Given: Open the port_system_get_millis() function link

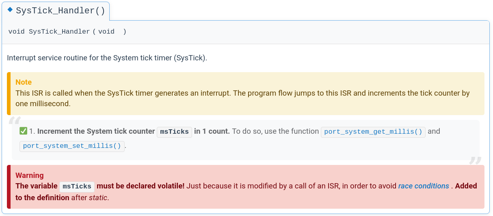Looking at the screenshot, I should coord(373,132).
